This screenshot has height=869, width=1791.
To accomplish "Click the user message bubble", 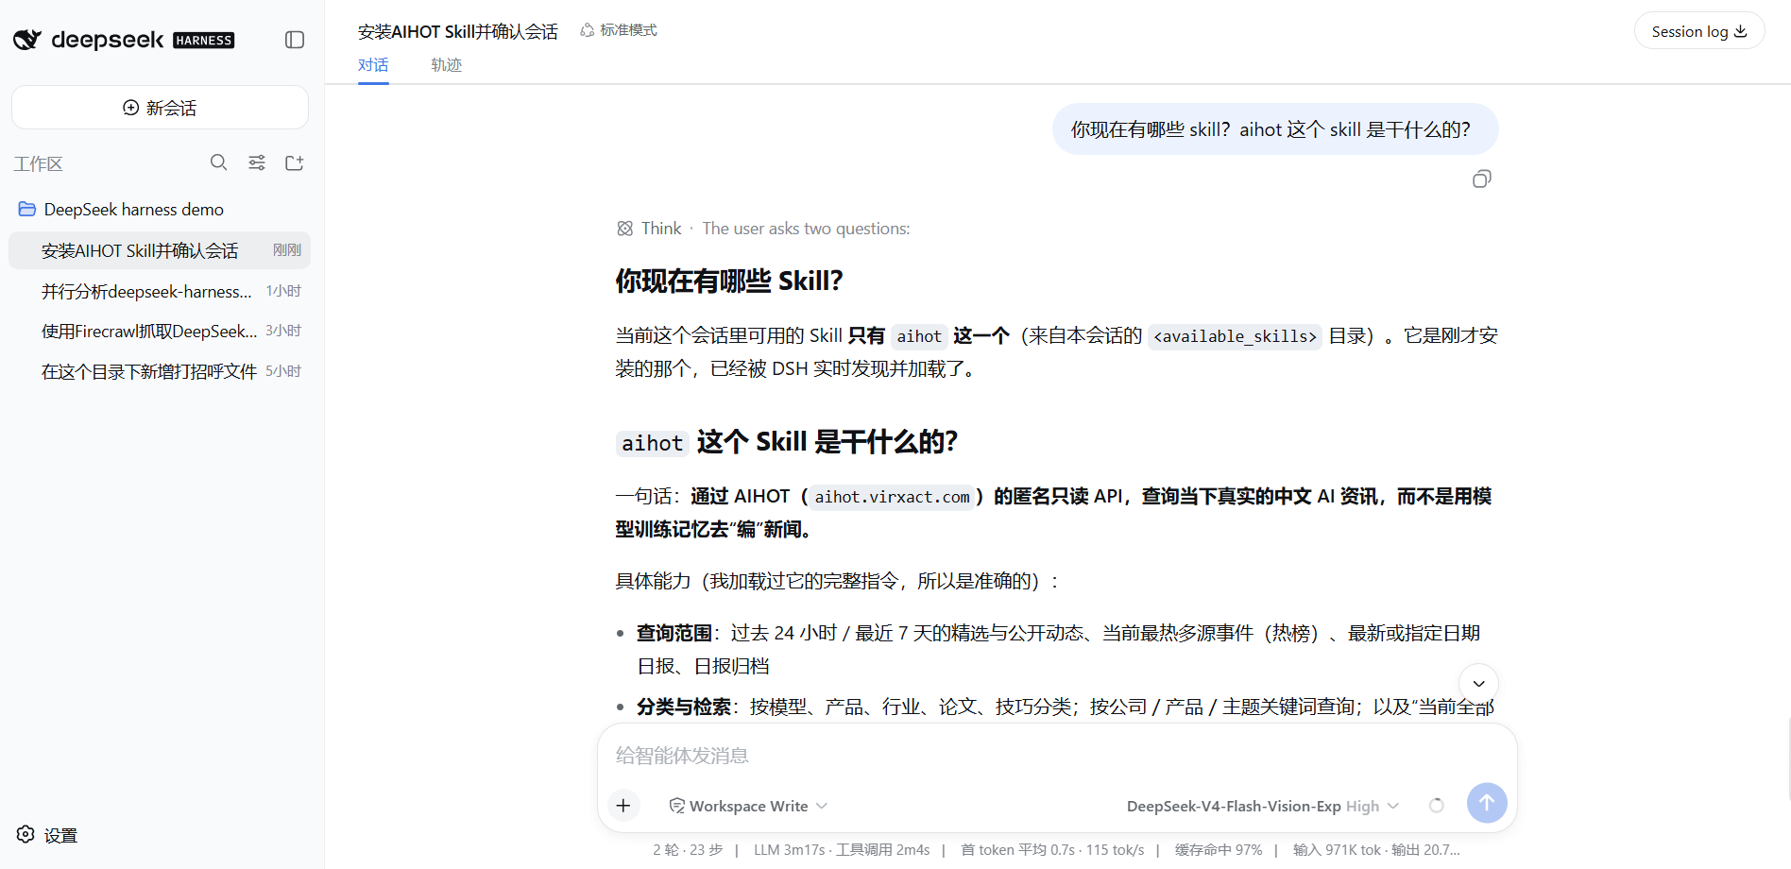I will (1275, 129).
